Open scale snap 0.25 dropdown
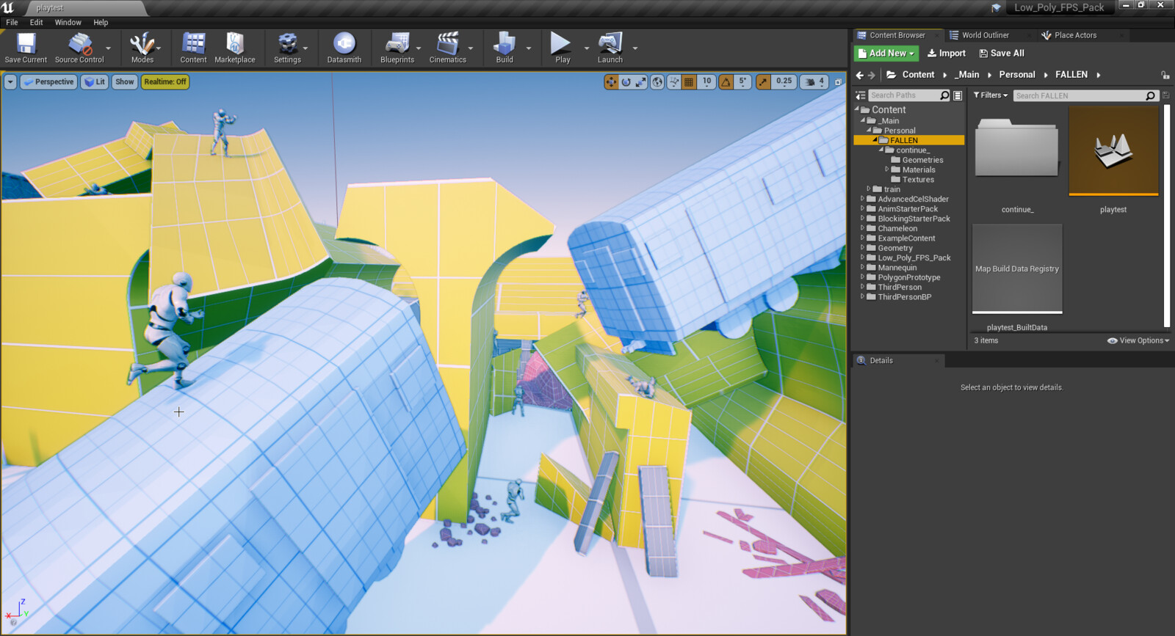The image size is (1175, 636). pyautogui.click(x=784, y=82)
